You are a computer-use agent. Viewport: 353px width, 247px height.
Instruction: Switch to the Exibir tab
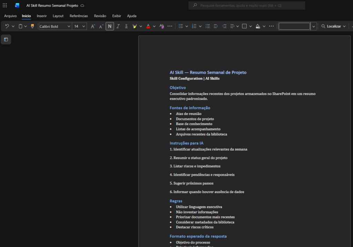(x=117, y=16)
